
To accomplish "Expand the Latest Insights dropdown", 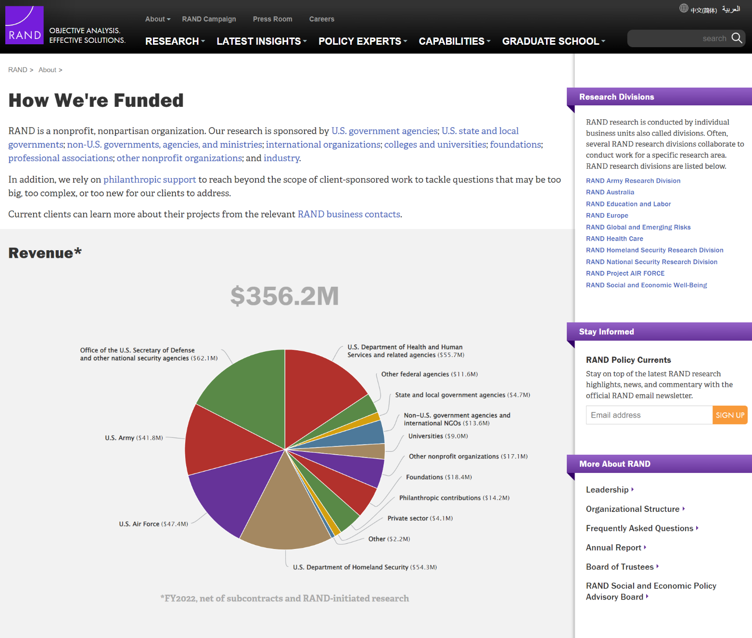I will 262,41.
